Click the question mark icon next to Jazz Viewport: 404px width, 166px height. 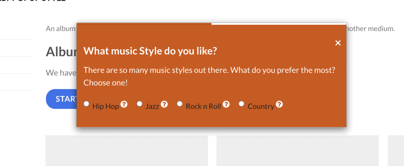pyautogui.click(x=164, y=104)
